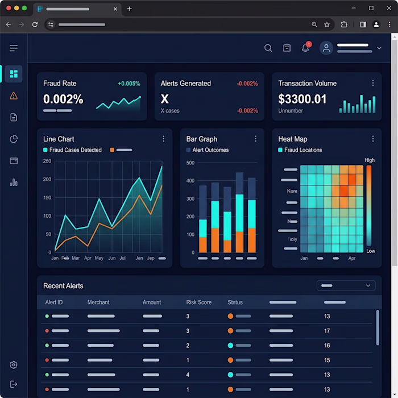Open the hamburger menu in sidebar
The height and width of the screenshot is (398, 398).
[x=14, y=48]
